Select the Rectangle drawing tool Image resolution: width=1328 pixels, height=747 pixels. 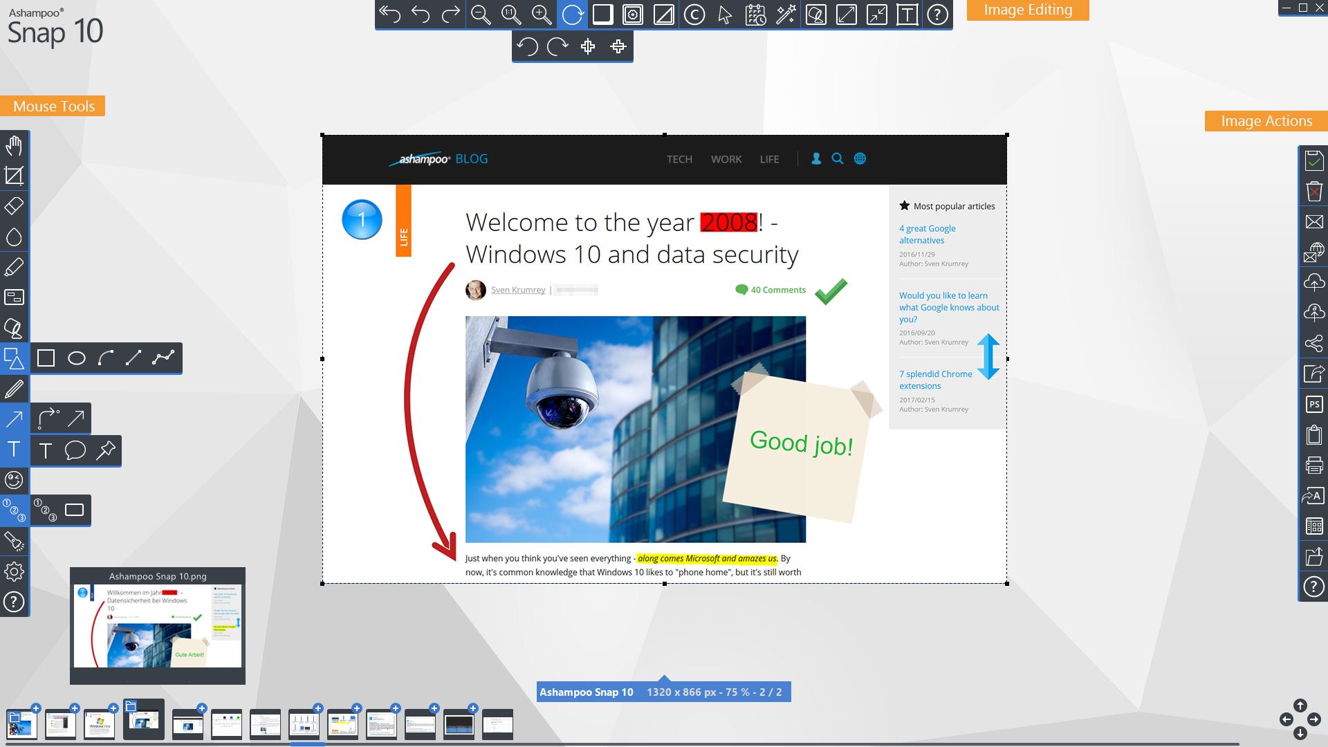(x=46, y=358)
